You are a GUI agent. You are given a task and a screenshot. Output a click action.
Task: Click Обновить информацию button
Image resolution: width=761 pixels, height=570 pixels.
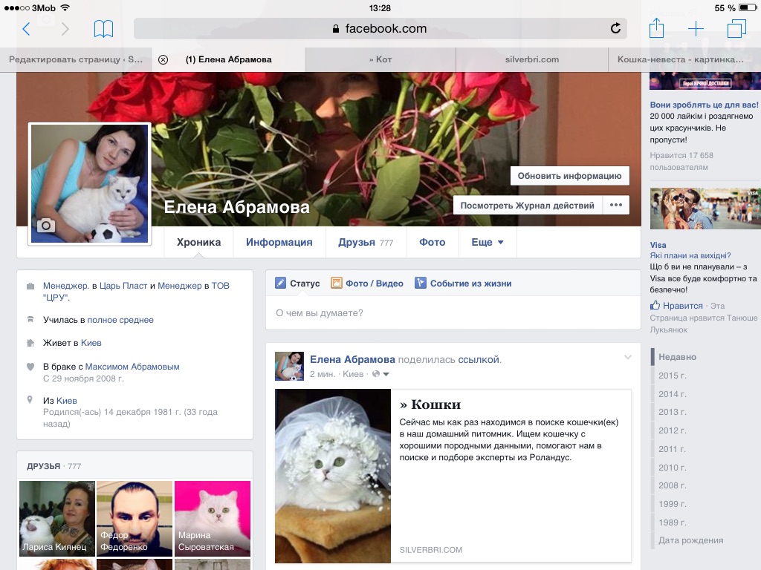[x=570, y=176]
